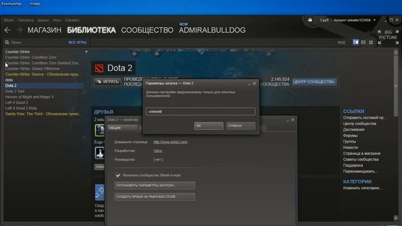This screenshot has height=226, width=402.
Task: Open ОБЩИЕ tab in properties window
Action: tap(122, 128)
